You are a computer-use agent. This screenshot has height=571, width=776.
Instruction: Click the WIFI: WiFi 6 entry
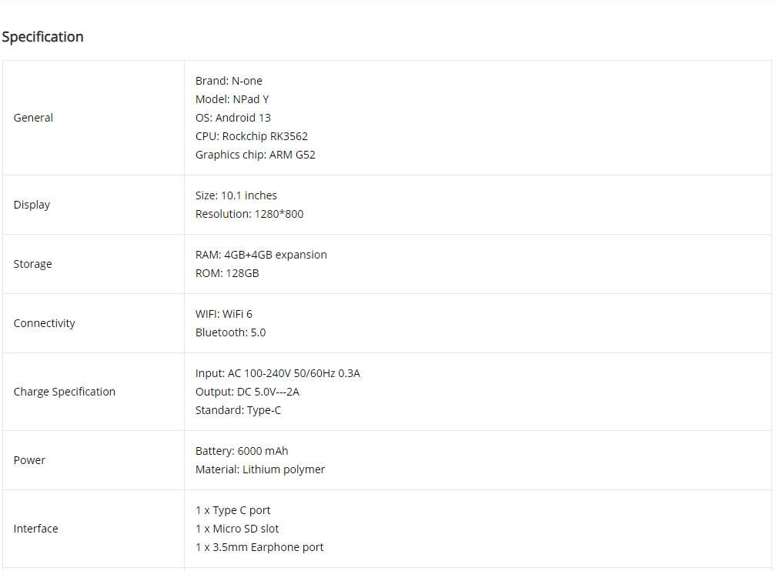pos(224,314)
